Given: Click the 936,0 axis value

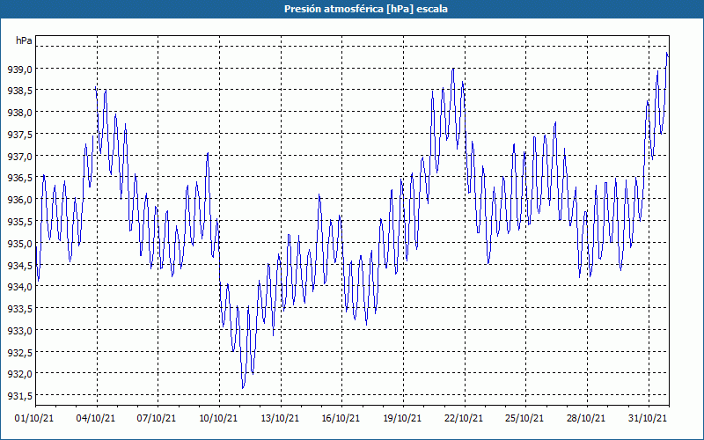Looking at the screenshot, I should pos(19,200).
